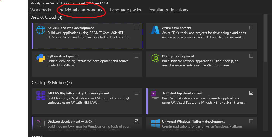The image size is (272, 137).
Task: Select the .NET Multi-platform App UI development title
Action: [x=78, y=93]
